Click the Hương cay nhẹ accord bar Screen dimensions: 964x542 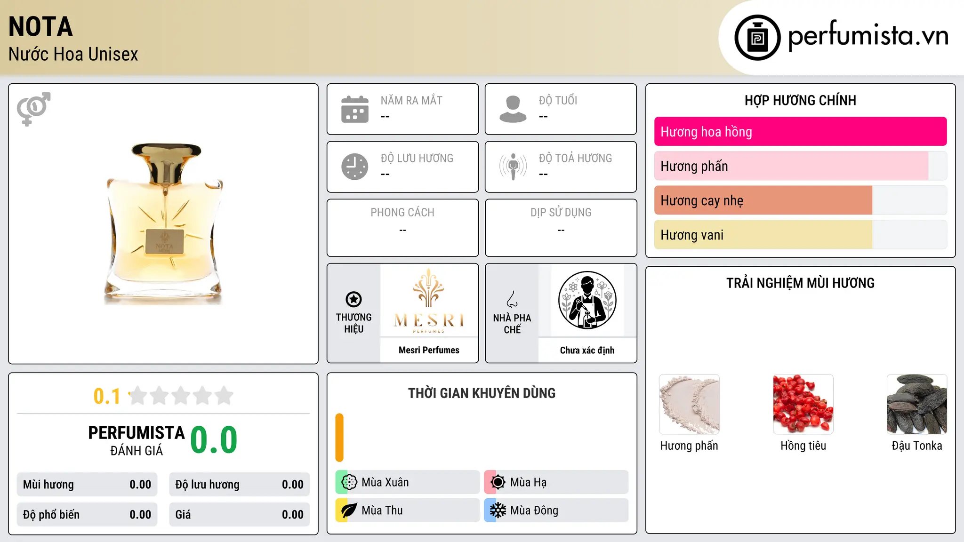800,200
